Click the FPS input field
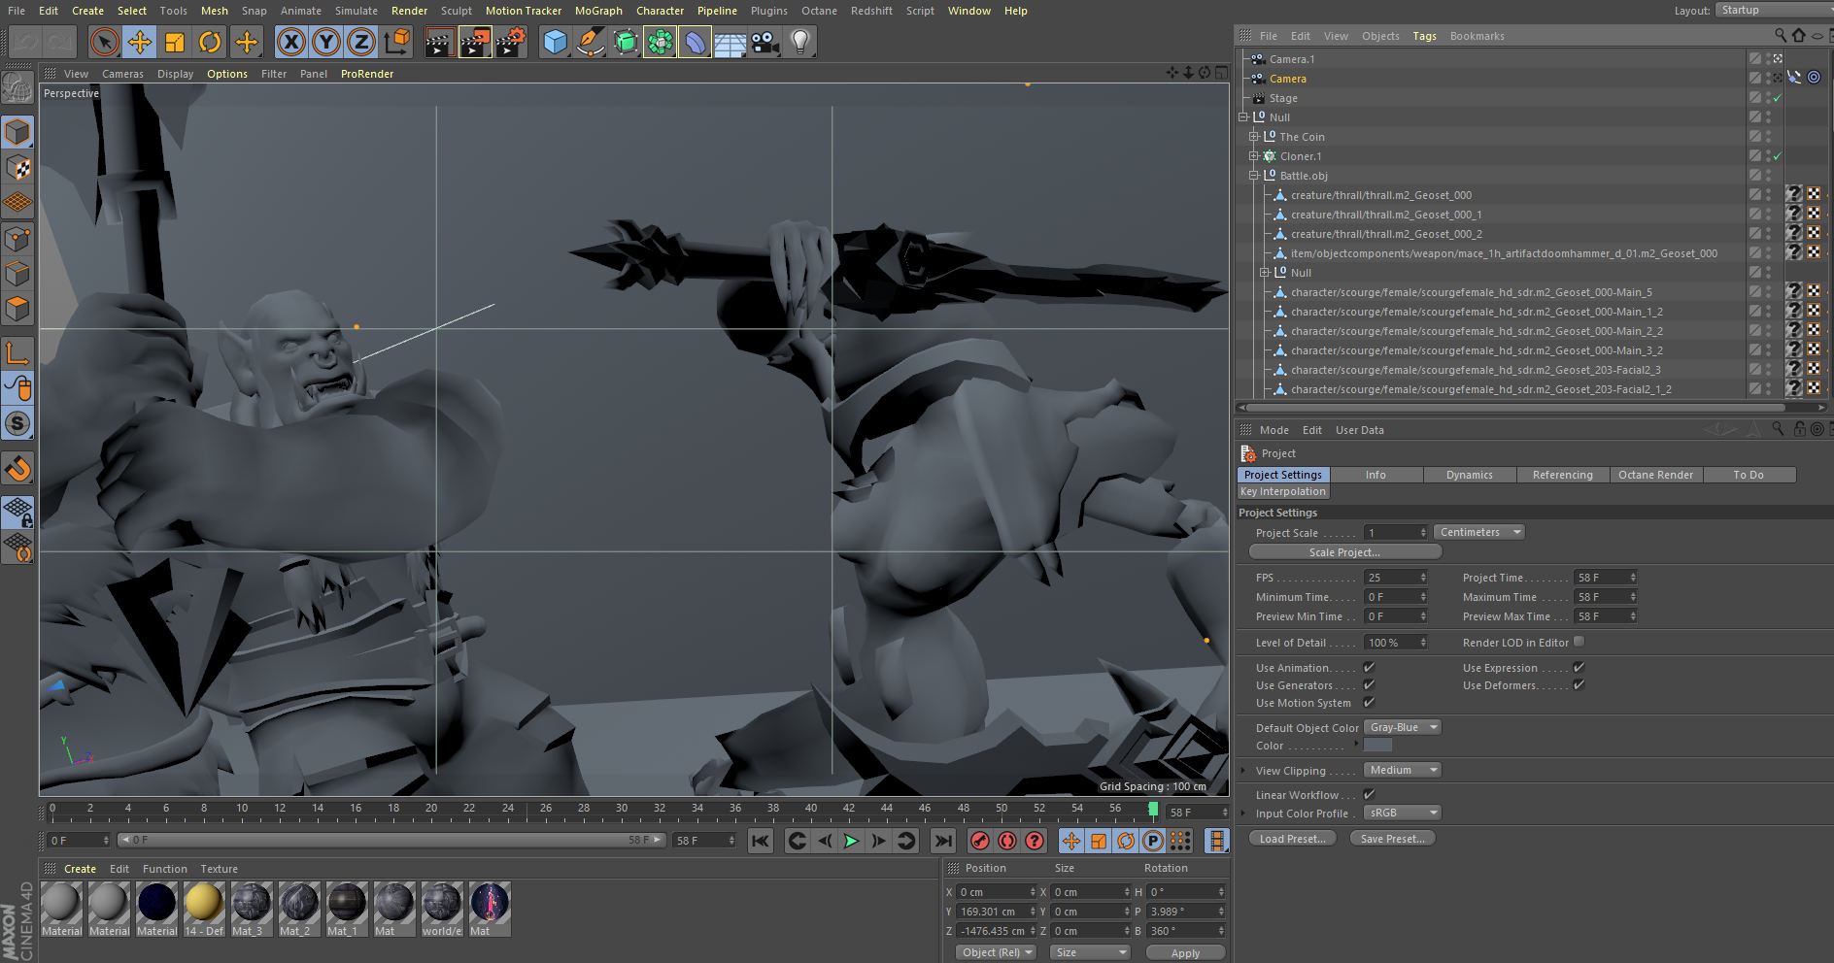Image resolution: width=1834 pixels, height=963 pixels. tap(1395, 578)
